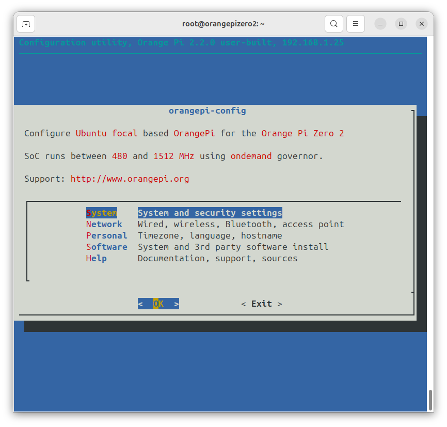Click 'System and security settings' description
Image resolution: width=447 pixels, height=427 pixels.
pyautogui.click(x=210, y=213)
